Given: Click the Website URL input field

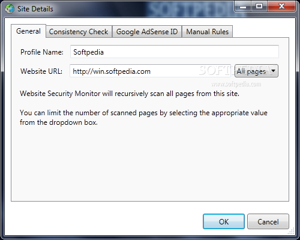Looking at the screenshot, I should pos(150,71).
